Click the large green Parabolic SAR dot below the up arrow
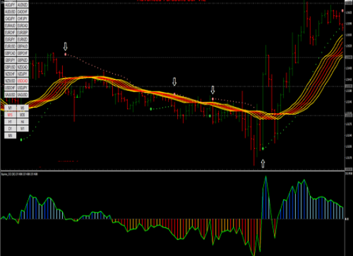The height and width of the screenshot is (256, 353). pos(263,148)
